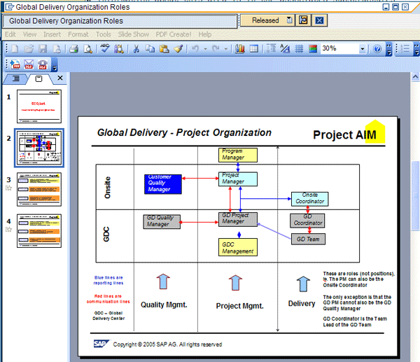The image size is (420, 362).
Task: Click the Redo arrow icon
Action: coord(216,49)
